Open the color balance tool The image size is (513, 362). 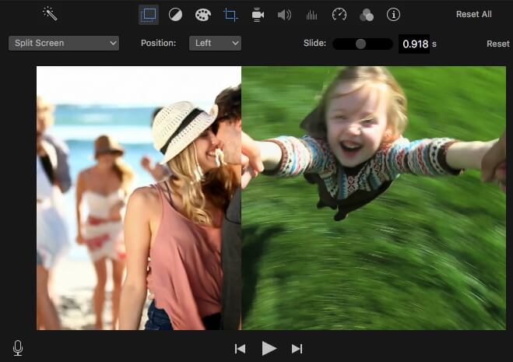pos(175,14)
